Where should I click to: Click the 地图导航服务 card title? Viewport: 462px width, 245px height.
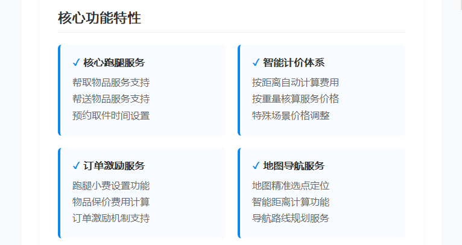294,166
